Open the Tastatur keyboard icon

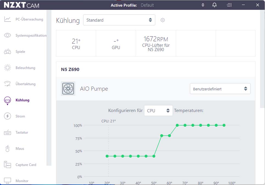click(7, 132)
